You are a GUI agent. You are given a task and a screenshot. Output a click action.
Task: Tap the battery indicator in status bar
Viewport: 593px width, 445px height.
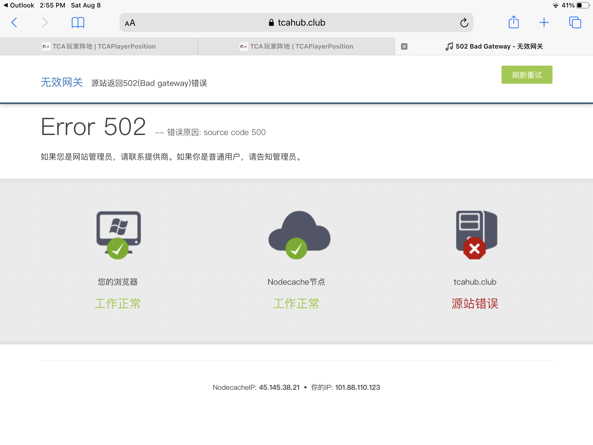[583, 5]
